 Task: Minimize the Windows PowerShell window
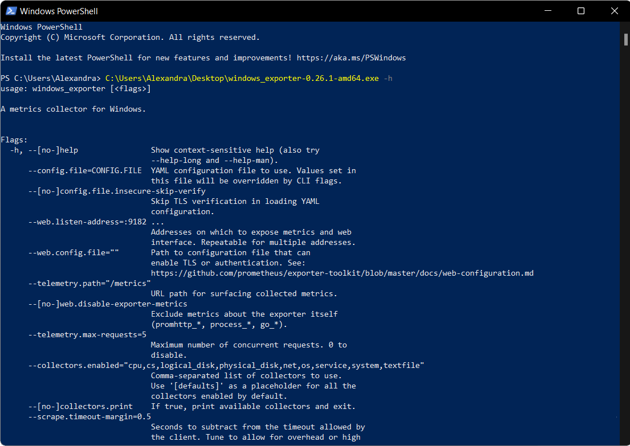548,11
